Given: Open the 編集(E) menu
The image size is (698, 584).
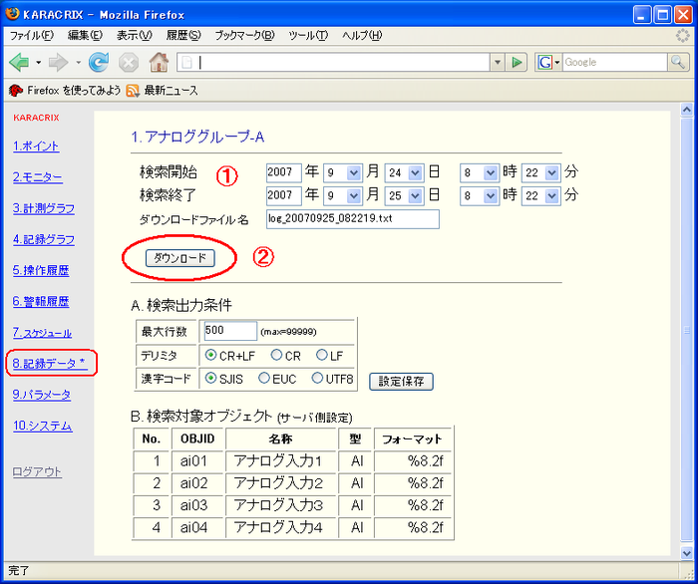Looking at the screenshot, I should pos(85,36).
